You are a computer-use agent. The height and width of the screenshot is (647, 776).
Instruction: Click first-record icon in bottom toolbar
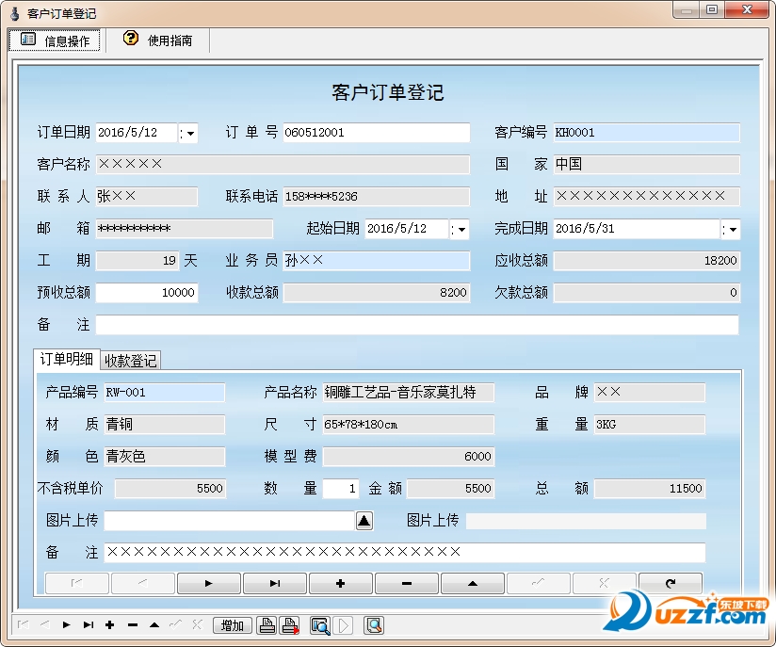click(x=23, y=624)
